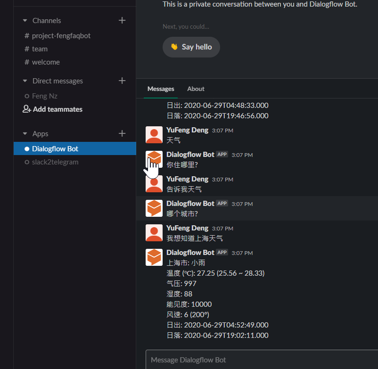
Task: Add a channel with the Channels plus icon
Action: 122,20
